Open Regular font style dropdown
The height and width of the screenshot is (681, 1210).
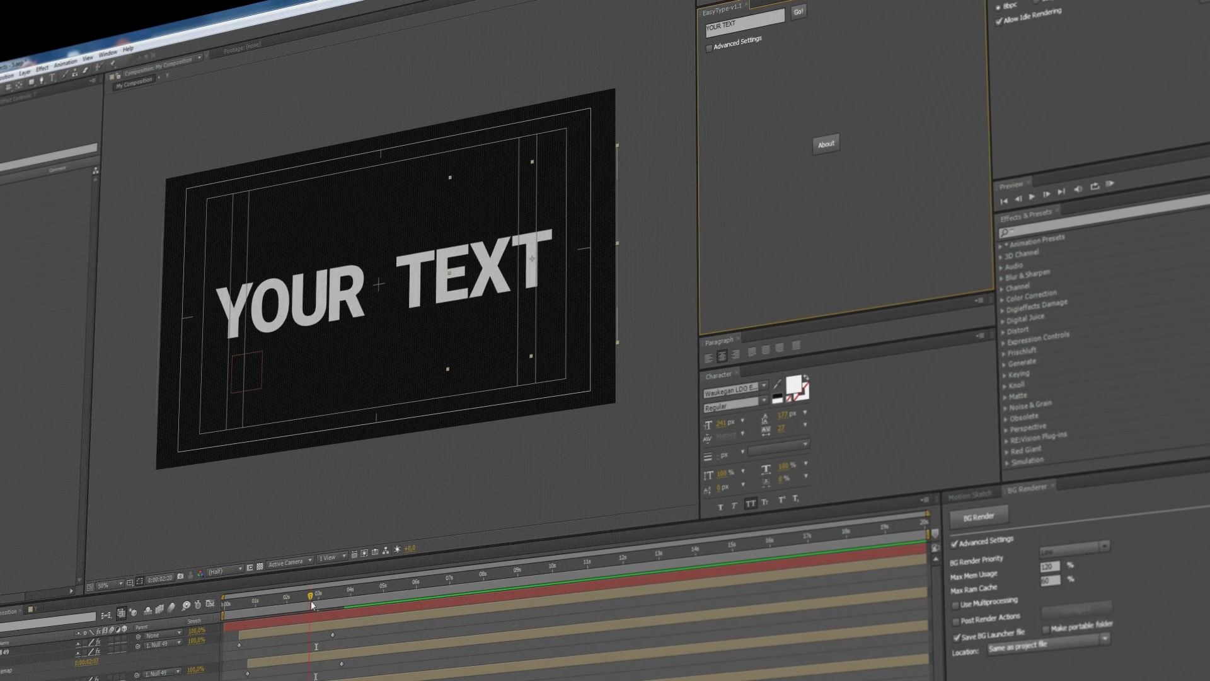pyautogui.click(x=736, y=404)
